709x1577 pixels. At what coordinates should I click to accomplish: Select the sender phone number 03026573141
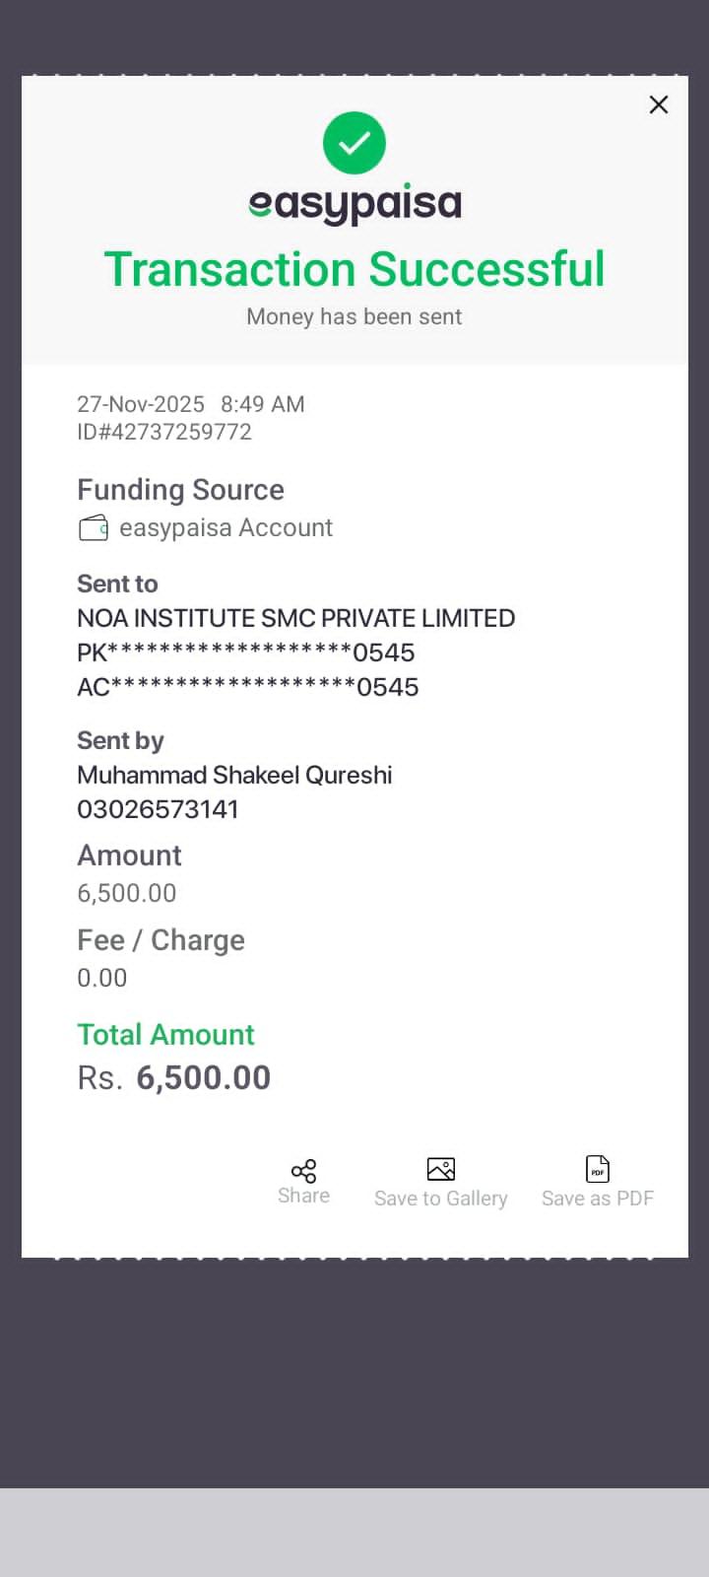[158, 809]
